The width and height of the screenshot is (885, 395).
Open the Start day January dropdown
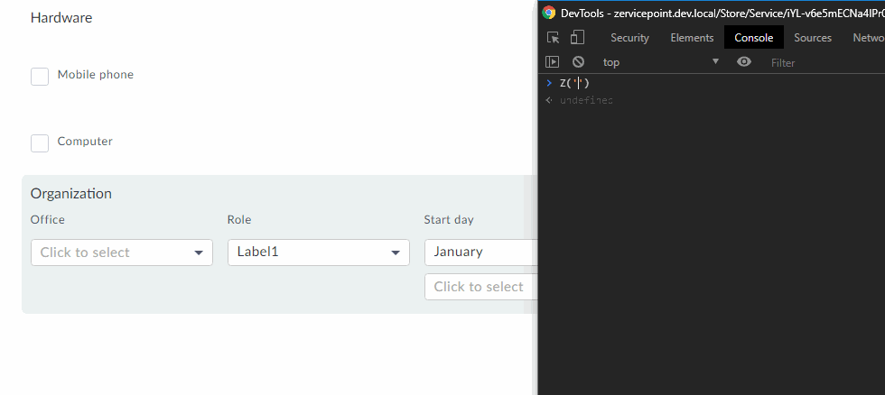click(480, 253)
